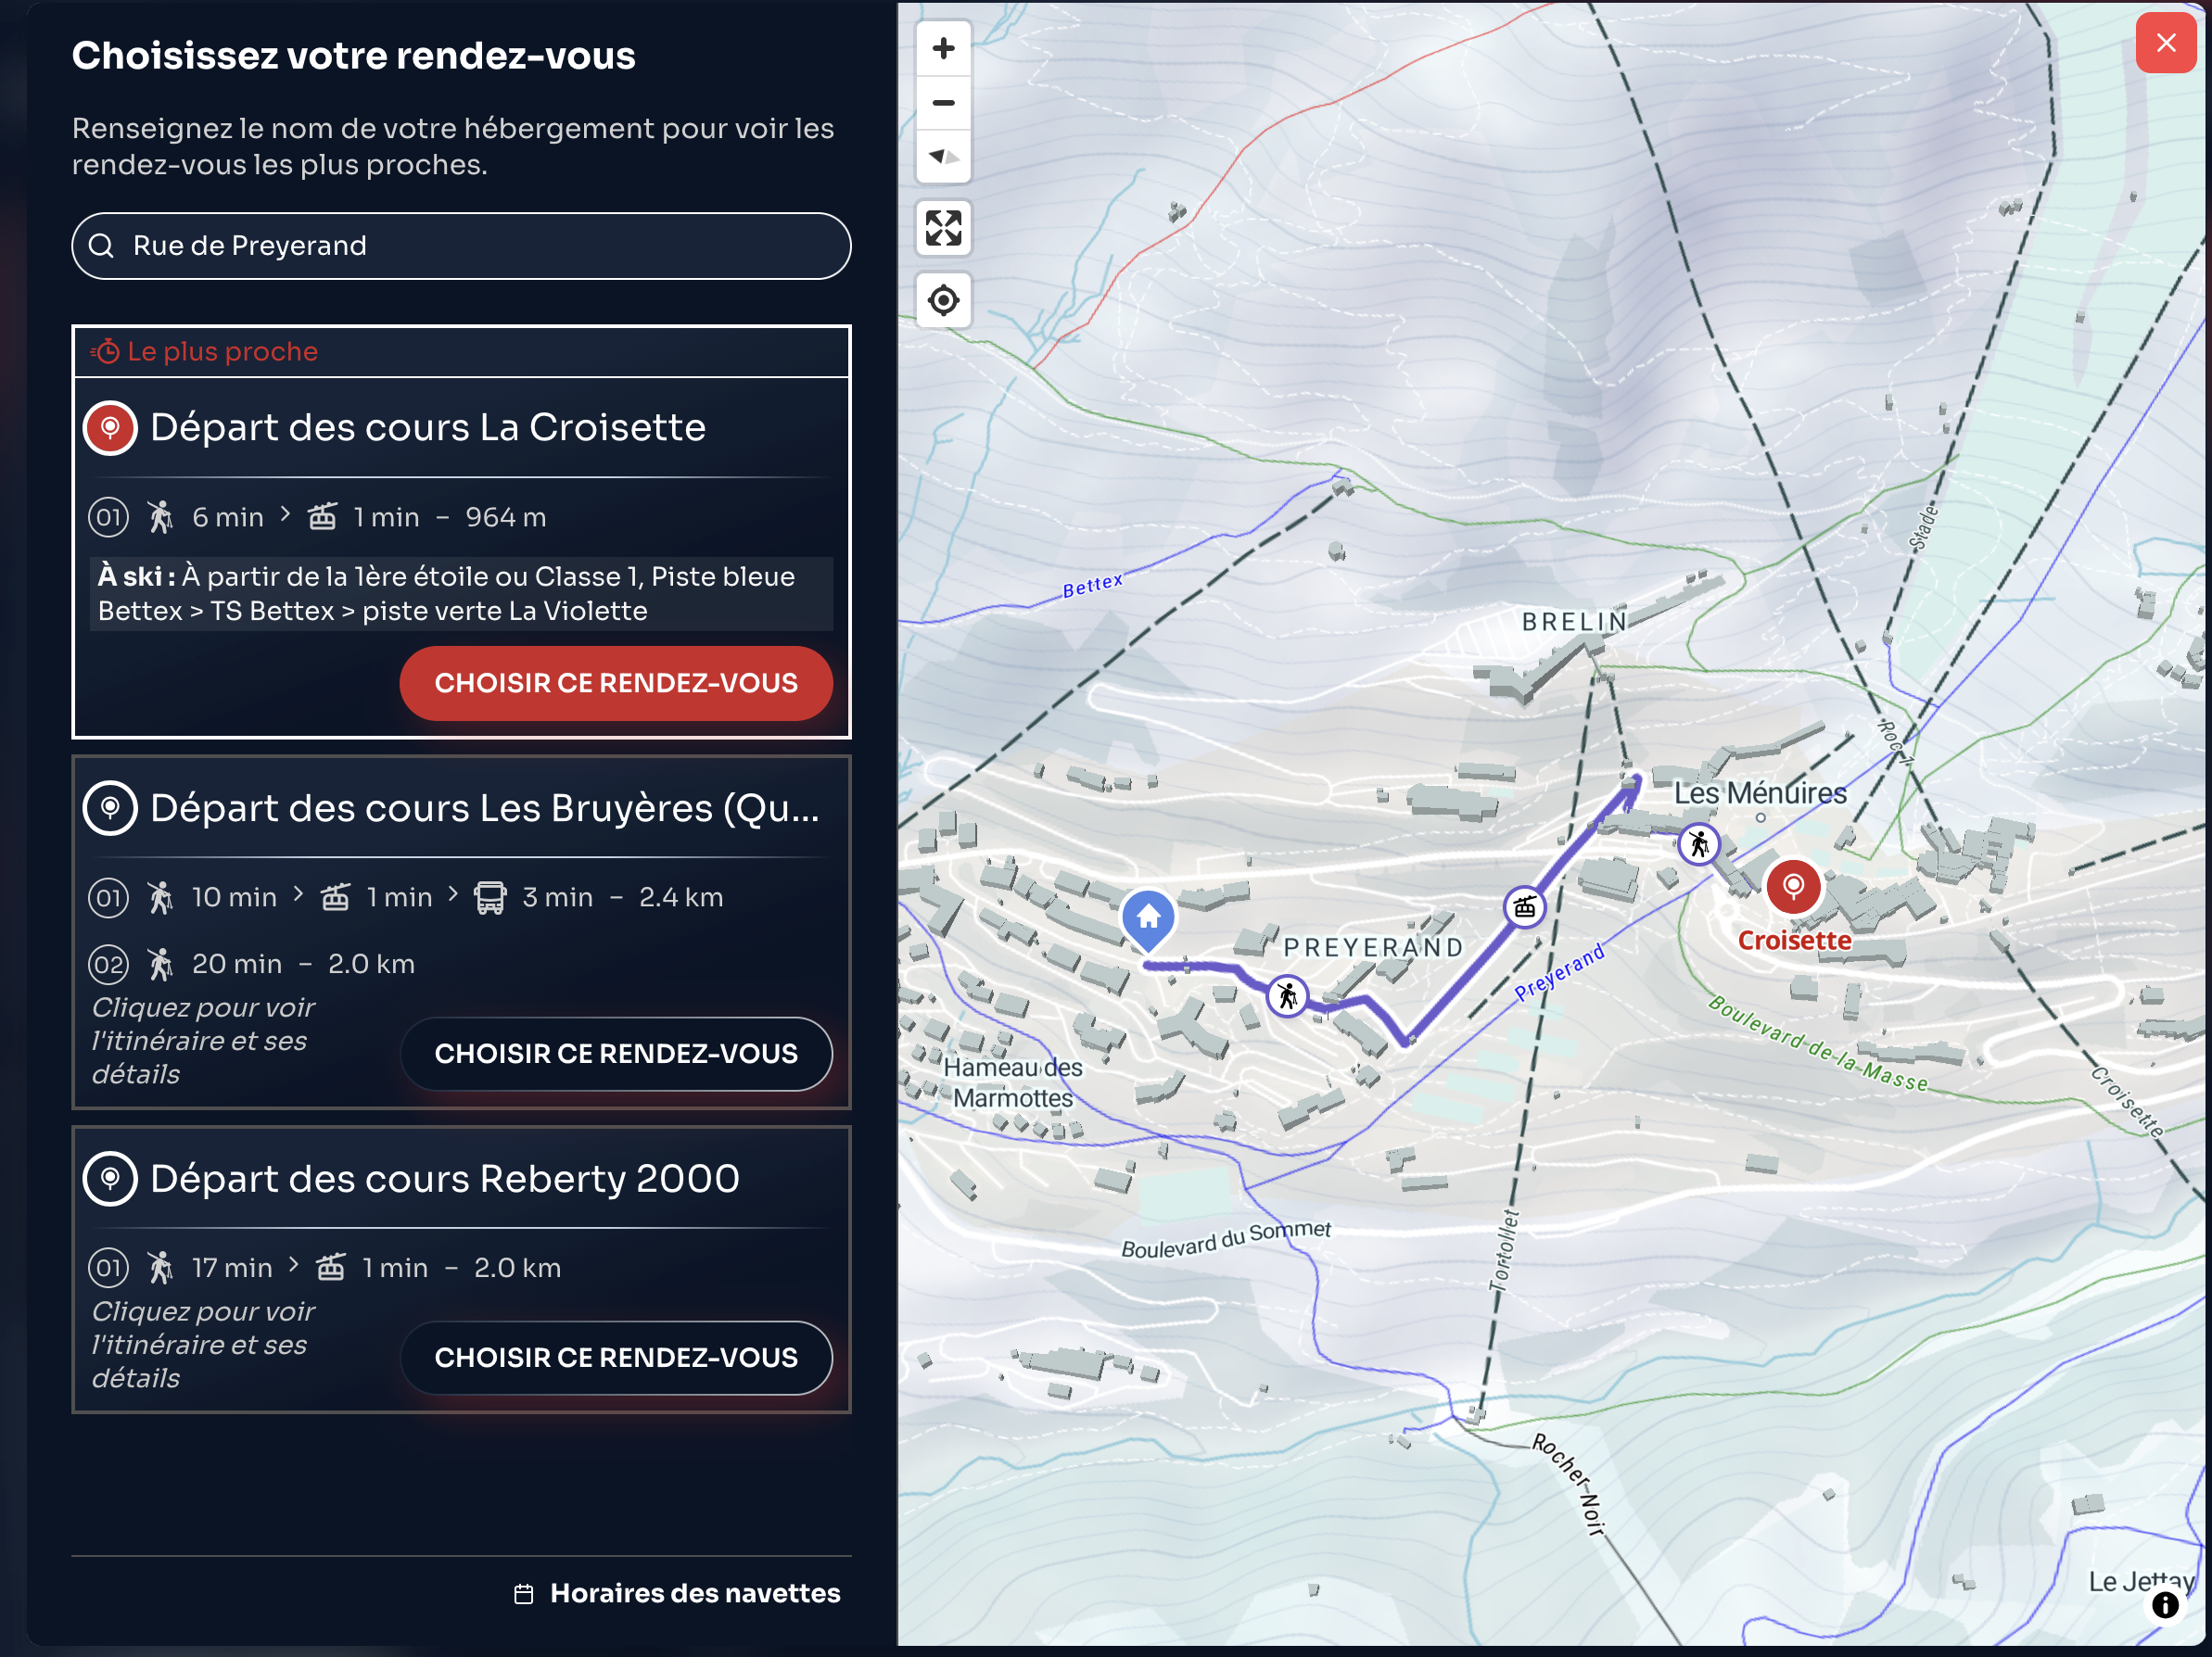The image size is (2212, 1657).
Task: Click Boulevard du Sommet map label
Action: (x=1225, y=1239)
